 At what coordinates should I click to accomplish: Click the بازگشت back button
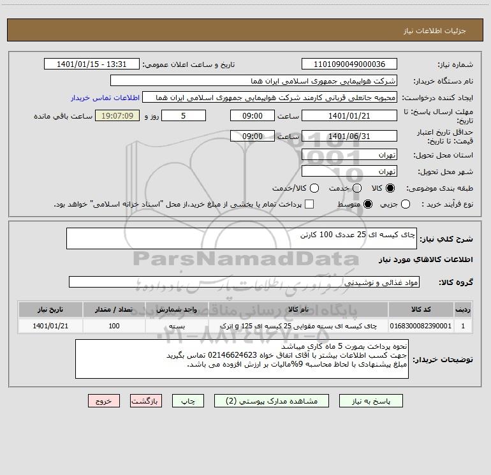click(x=146, y=401)
